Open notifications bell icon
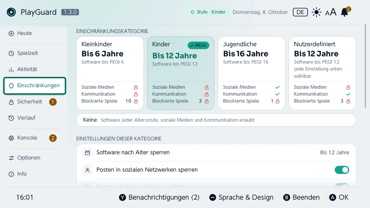The image size is (370, 208). pos(345,12)
